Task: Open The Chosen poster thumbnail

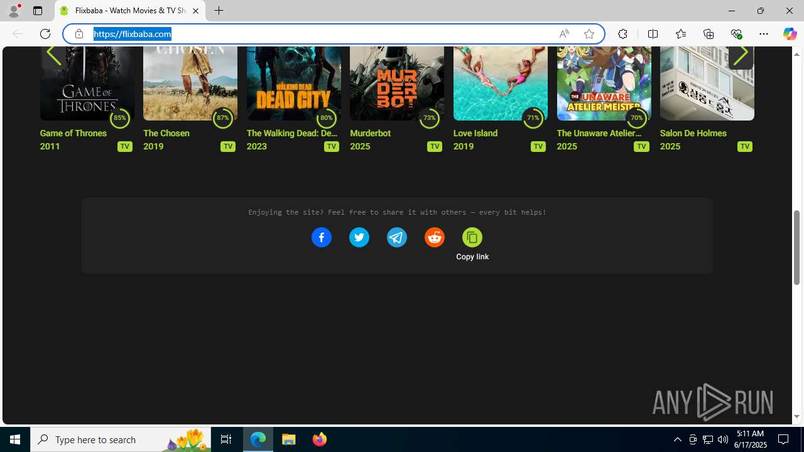Action: coord(190,83)
